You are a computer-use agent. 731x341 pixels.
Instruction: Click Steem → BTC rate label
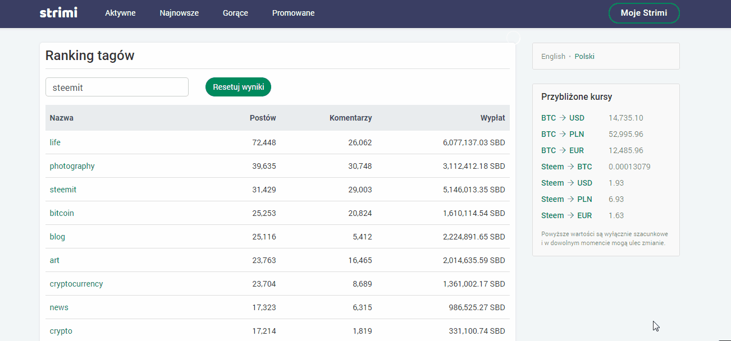point(566,167)
